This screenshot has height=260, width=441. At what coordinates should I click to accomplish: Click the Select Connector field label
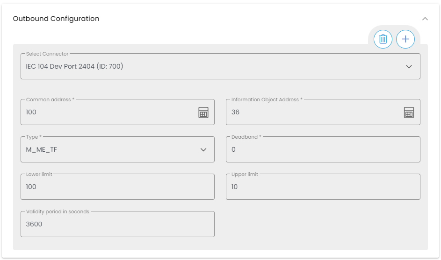point(47,54)
